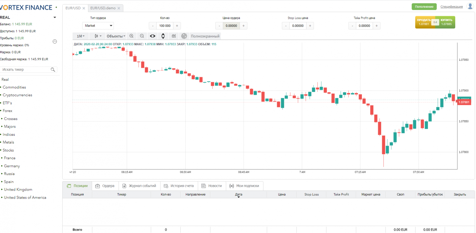The height and width of the screenshot is (233, 476).
Task: Expand the United Kingdom subcategory
Action: (x=18, y=190)
